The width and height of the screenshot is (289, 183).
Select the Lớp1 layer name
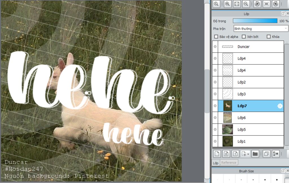coord(242,141)
